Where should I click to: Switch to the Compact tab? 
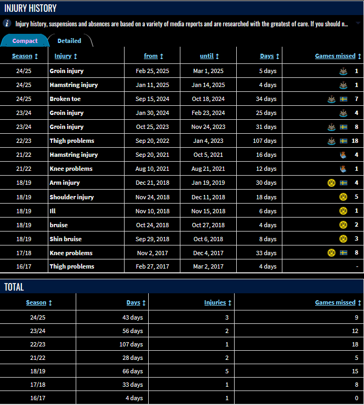coord(25,41)
